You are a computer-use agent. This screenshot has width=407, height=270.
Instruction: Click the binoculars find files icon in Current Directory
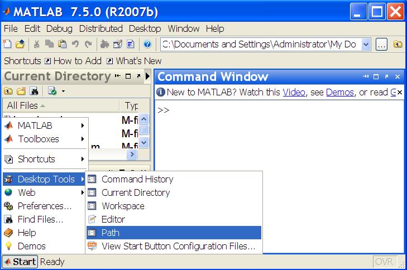[x=35, y=91]
